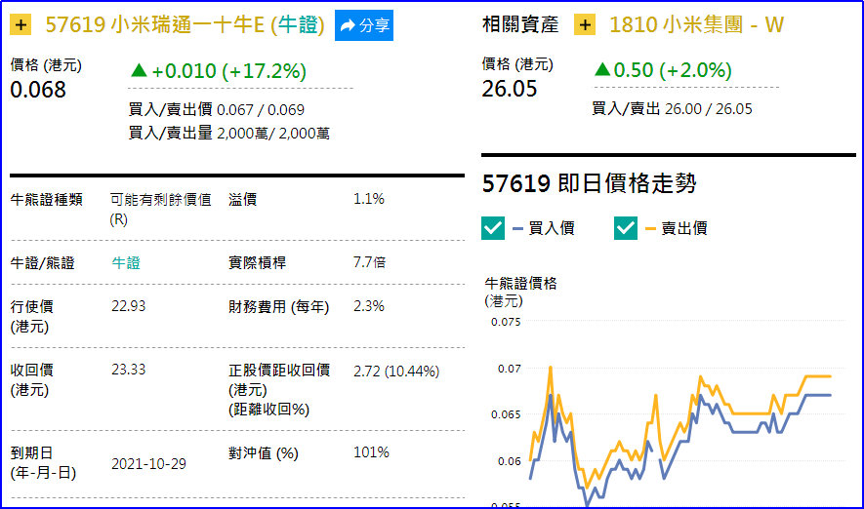Click the green up-arrow beside +0.010

pyautogui.click(x=139, y=70)
